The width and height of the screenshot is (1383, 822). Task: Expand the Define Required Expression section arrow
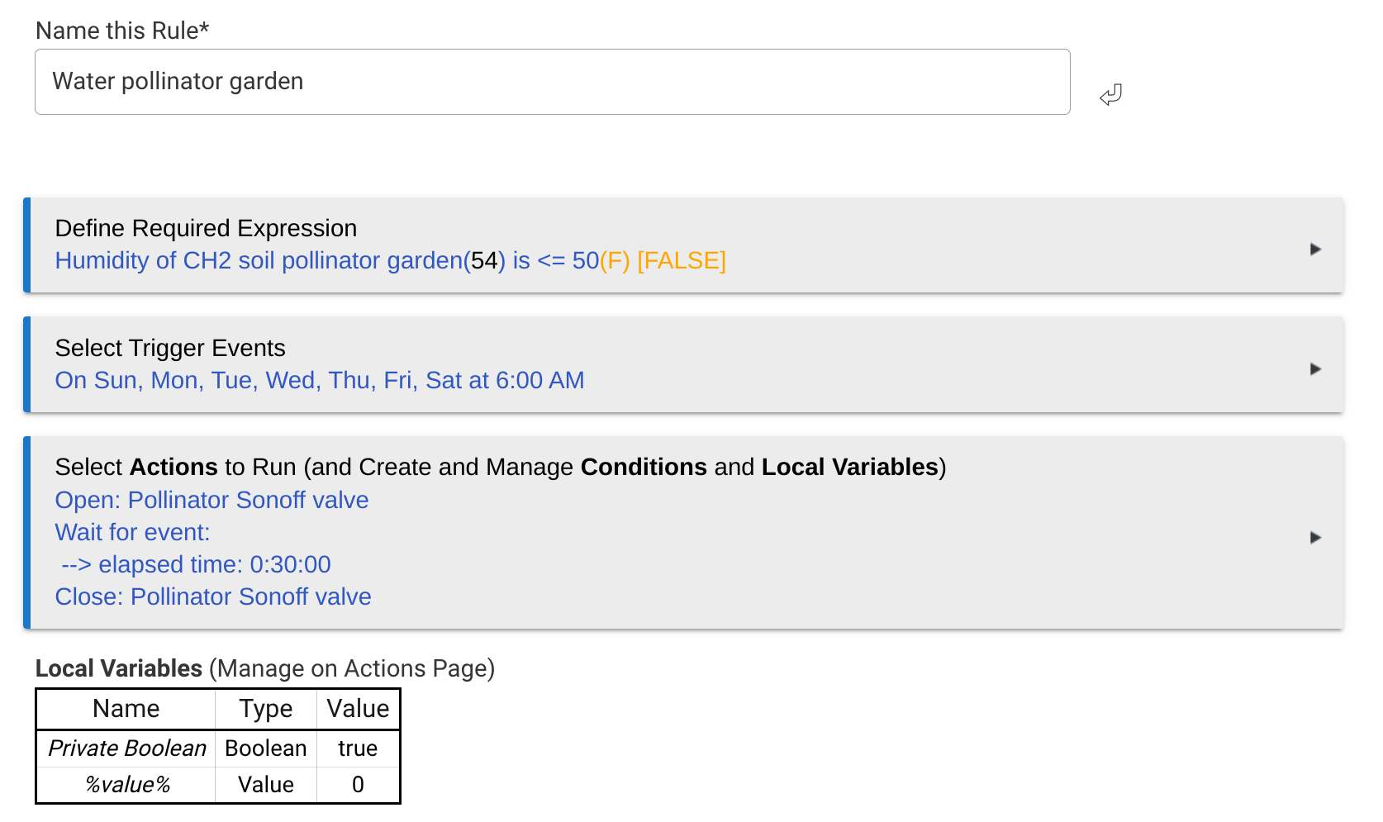click(x=1315, y=249)
